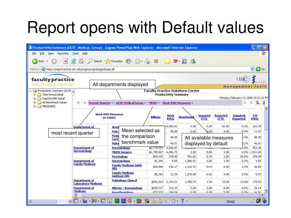Click the up arrow of report vertical scrollbar
The height and width of the screenshot is (218, 291).
tap(266, 108)
